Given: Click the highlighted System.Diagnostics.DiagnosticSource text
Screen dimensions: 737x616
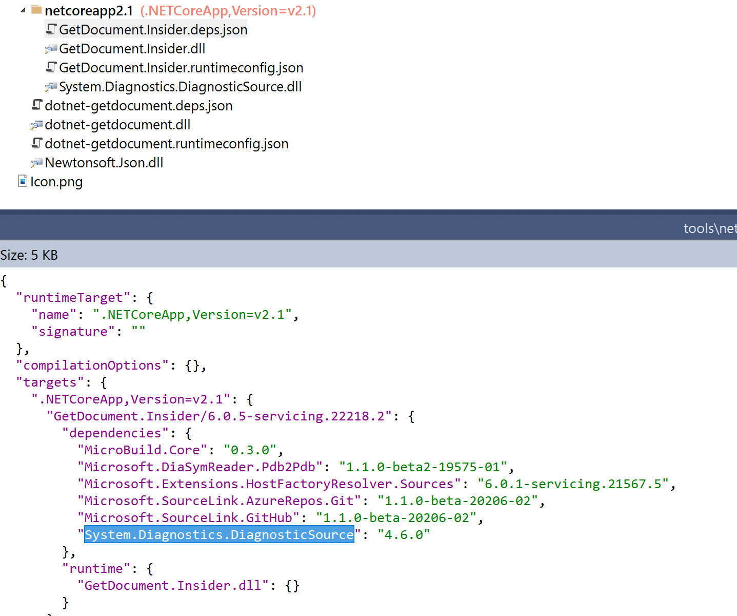Looking at the screenshot, I should click(220, 535).
